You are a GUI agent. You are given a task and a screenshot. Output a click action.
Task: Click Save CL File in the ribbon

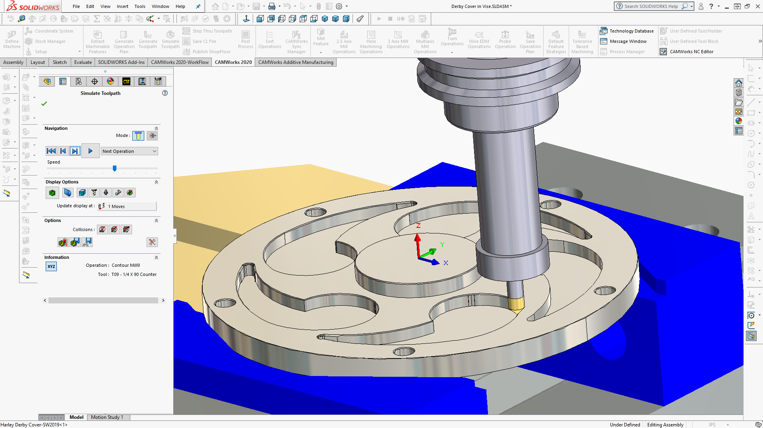click(x=203, y=41)
